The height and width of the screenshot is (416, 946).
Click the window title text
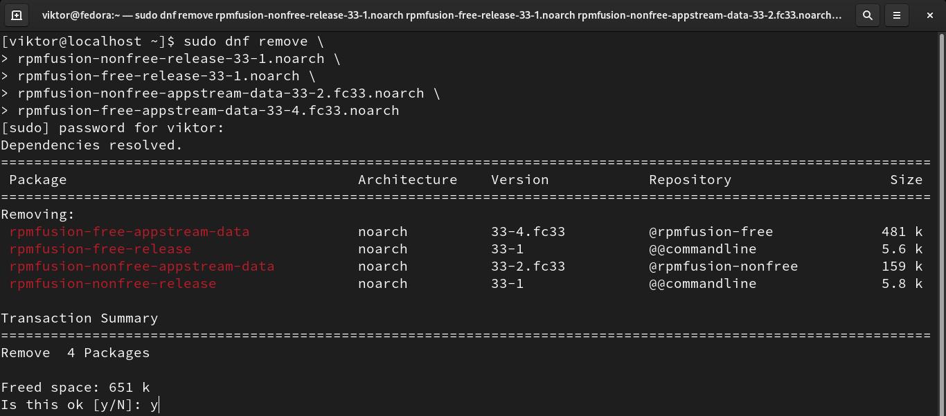(x=441, y=15)
